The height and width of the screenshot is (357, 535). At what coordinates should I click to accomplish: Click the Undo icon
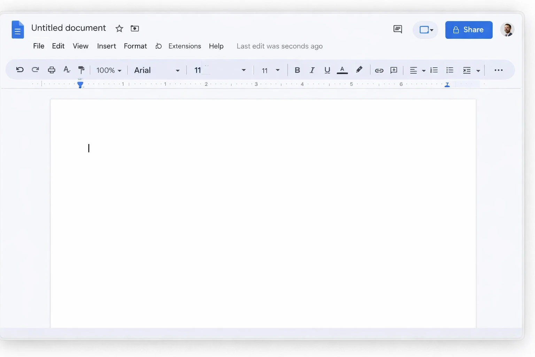pos(20,70)
